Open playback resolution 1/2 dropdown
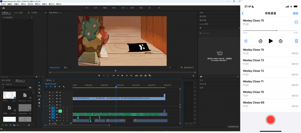 (174, 68)
